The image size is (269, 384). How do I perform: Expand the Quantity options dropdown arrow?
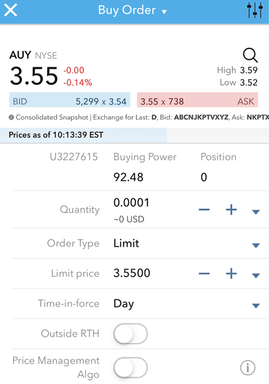coord(255,211)
